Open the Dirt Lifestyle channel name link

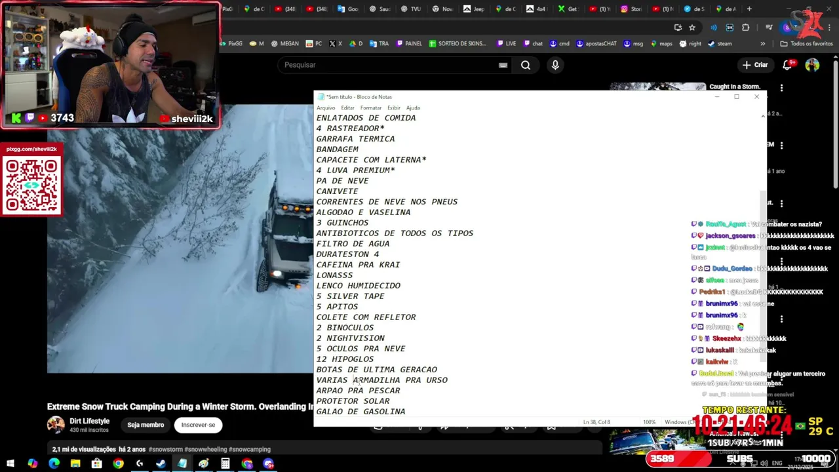(x=90, y=421)
